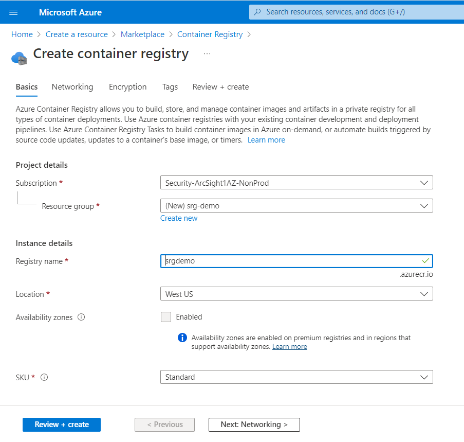
Task: Click Availability zones info icon
Action: pos(81,317)
